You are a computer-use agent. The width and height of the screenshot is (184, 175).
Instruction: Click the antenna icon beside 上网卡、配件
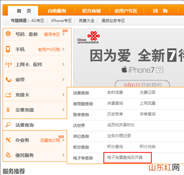pos(9,65)
